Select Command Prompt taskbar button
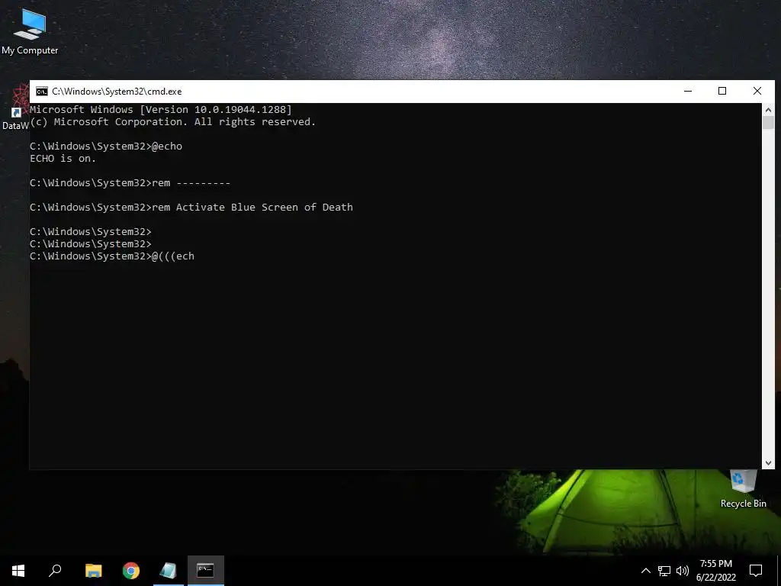The height and width of the screenshot is (586, 781). pyautogui.click(x=205, y=571)
